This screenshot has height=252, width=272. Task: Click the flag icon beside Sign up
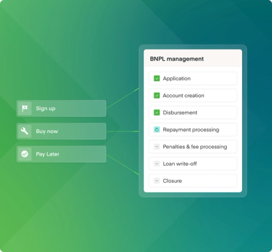[25, 109]
